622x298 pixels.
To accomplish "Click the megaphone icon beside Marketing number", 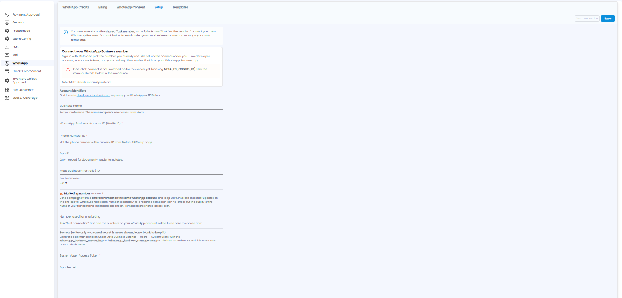I will point(62,194).
